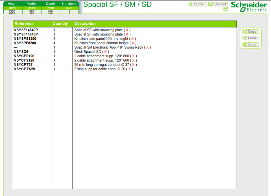Remove the cable attachment supp. 120° 600 item
This screenshot has width=271, height=196.
(x=133, y=56)
